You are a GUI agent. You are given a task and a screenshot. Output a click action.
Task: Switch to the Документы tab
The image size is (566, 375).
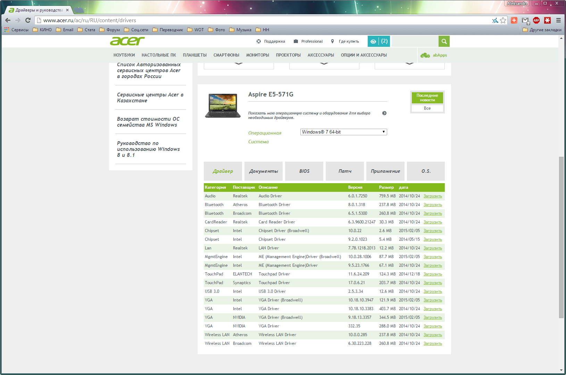click(x=264, y=171)
